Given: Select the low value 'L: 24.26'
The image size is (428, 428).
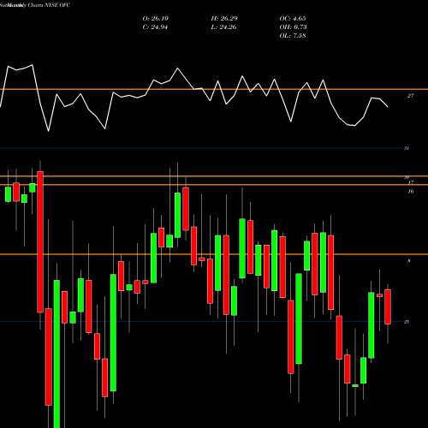Looking at the screenshot, I should (223, 27).
